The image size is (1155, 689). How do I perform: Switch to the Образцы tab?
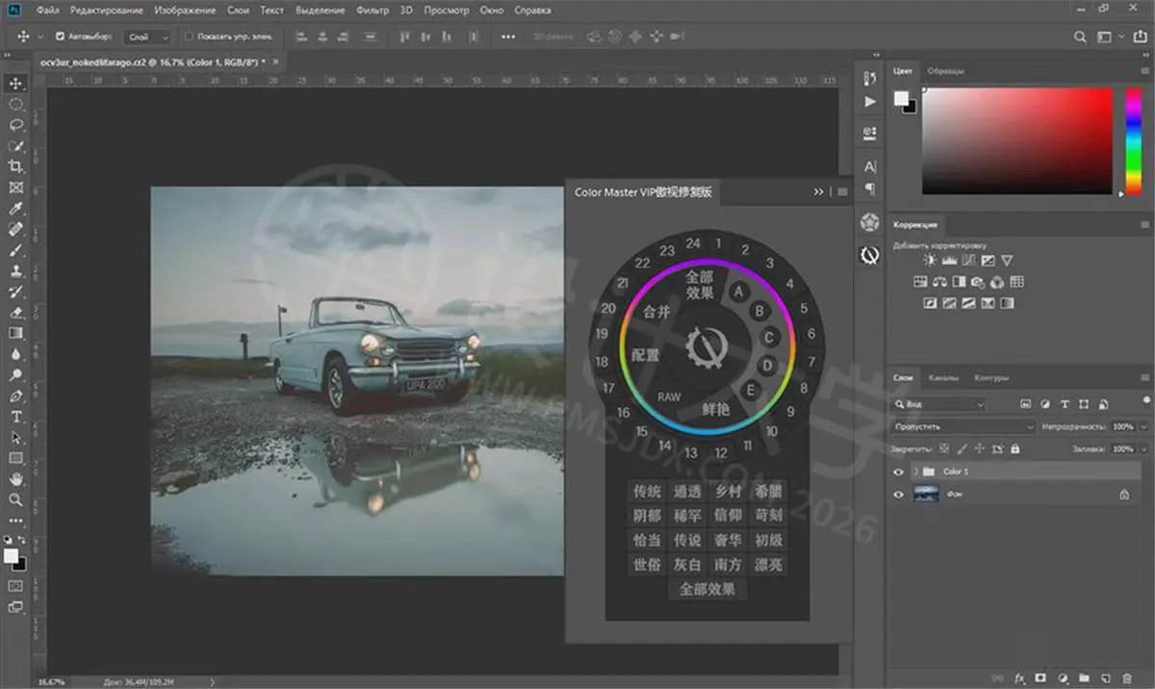945,71
